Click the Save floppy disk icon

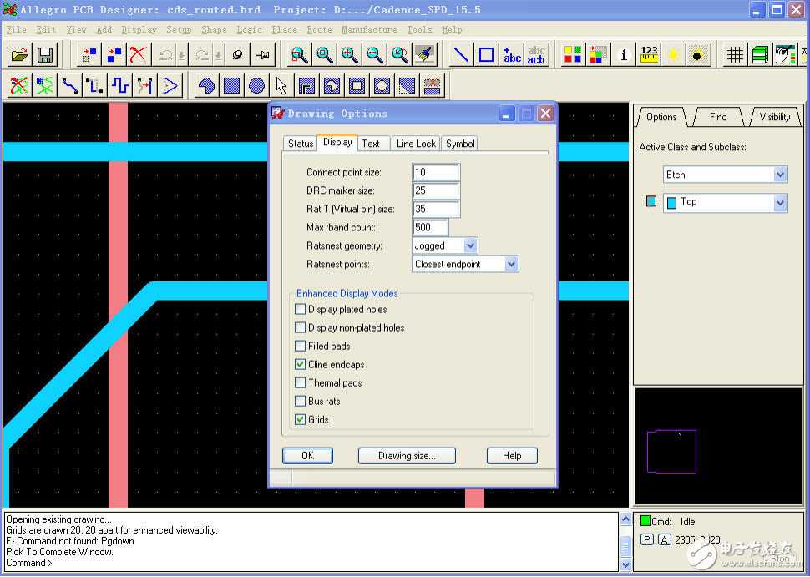(x=45, y=55)
